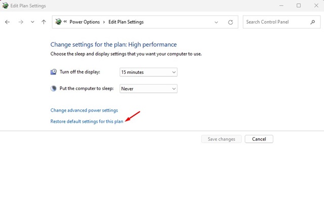Refresh the Edit Plan Settings page
324x214 pixels.
point(230,22)
